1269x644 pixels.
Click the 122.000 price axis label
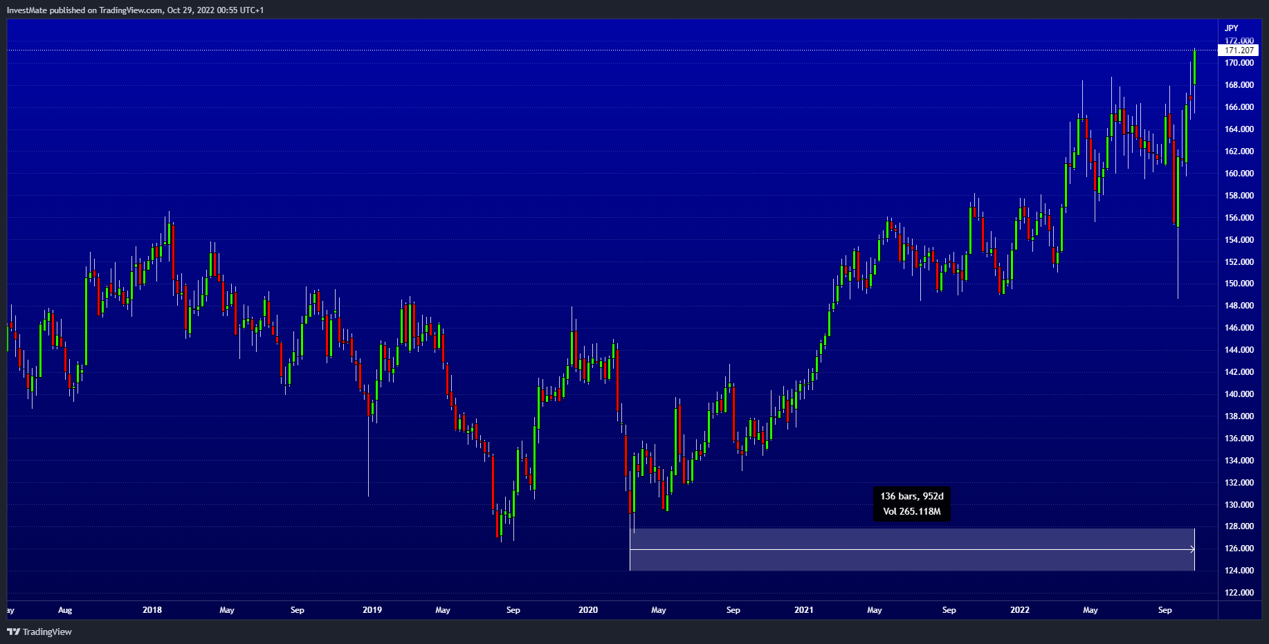coord(1239,593)
